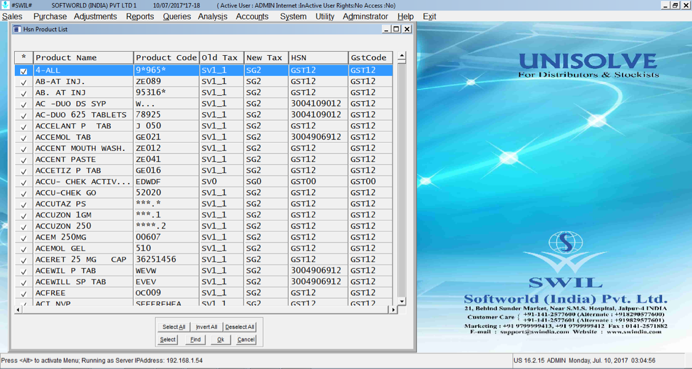Click the Find button
Screen dimensions: 692x369
(195, 340)
